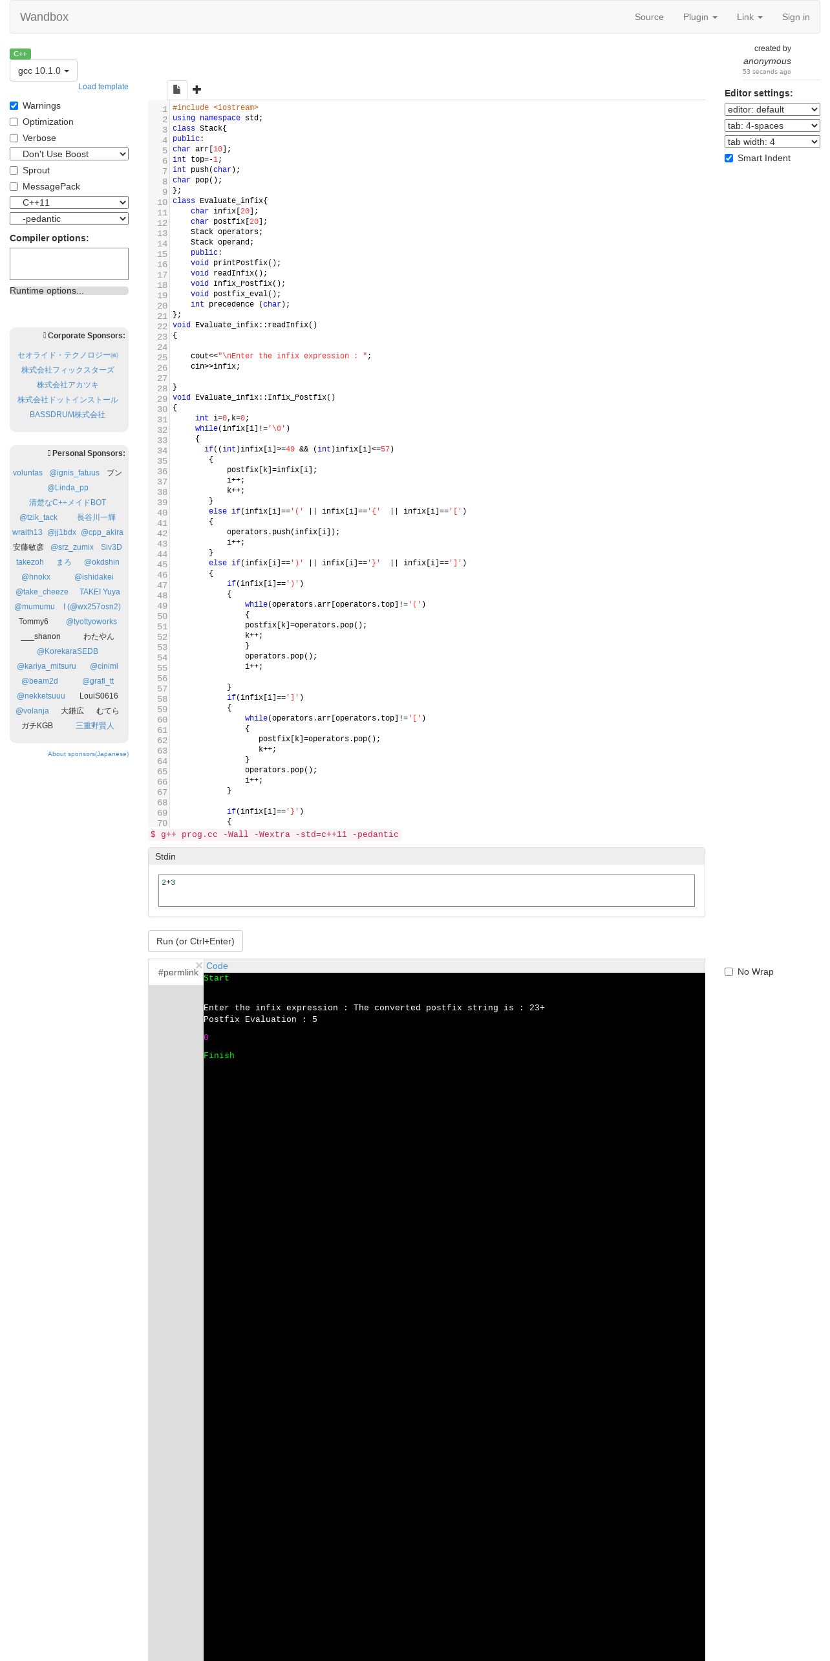Enable the Sprout checkbox
The width and height of the screenshot is (830, 1661).
pyautogui.click(x=14, y=170)
